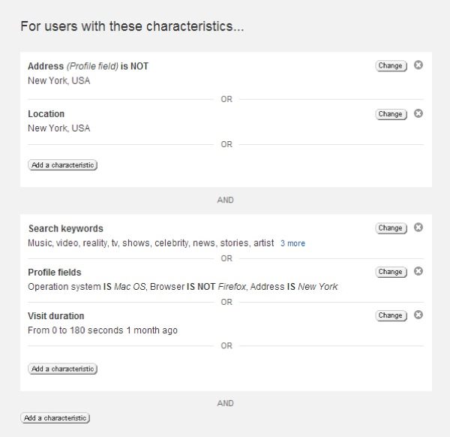Change the Visit duration condition
450x437 pixels.
pos(390,315)
